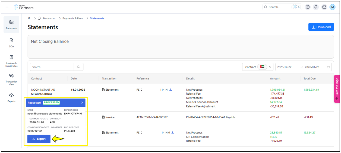The image size is (341, 153).
Task: Open Invoices & Creditnotes sidebar item
Action: (x=11, y=61)
